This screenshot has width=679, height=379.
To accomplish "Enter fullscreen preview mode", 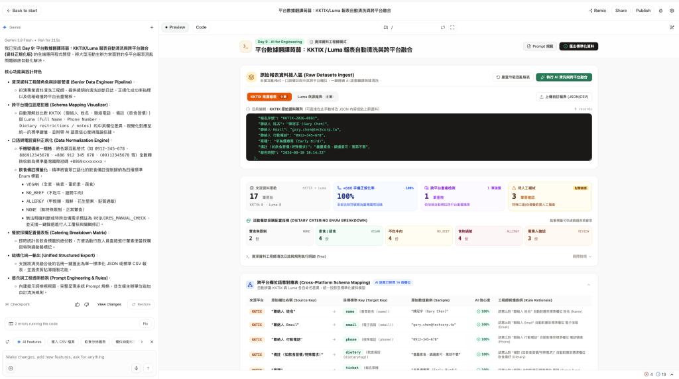I will (452, 27).
